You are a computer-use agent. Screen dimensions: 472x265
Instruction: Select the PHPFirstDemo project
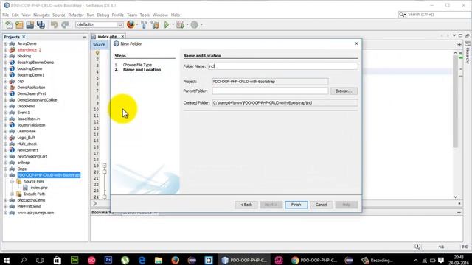point(29,206)
